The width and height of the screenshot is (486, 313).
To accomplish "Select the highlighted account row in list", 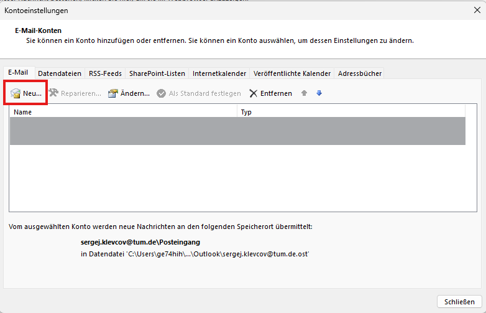I will coord(237,131).
